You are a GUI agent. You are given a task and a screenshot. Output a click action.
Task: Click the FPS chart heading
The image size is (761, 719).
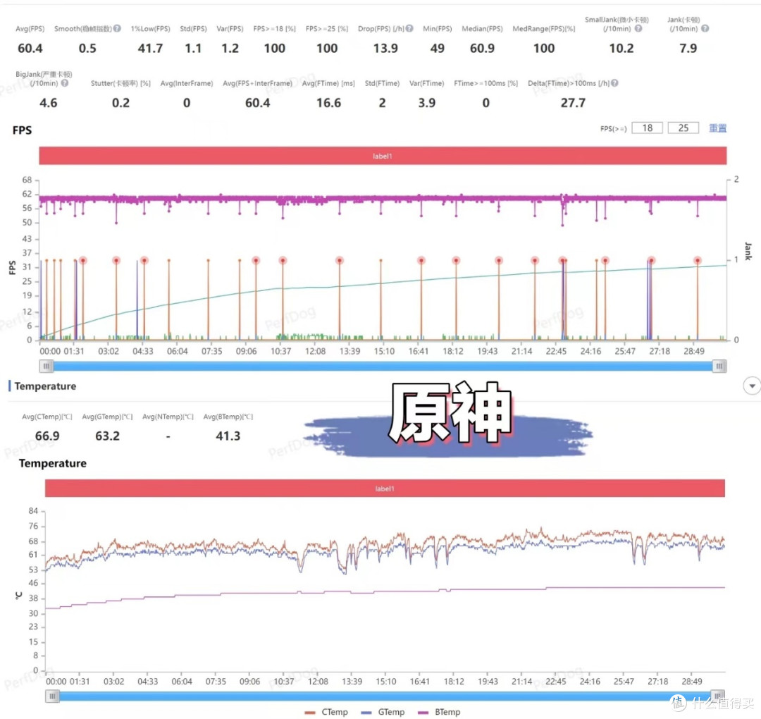[x=23, y=130]
